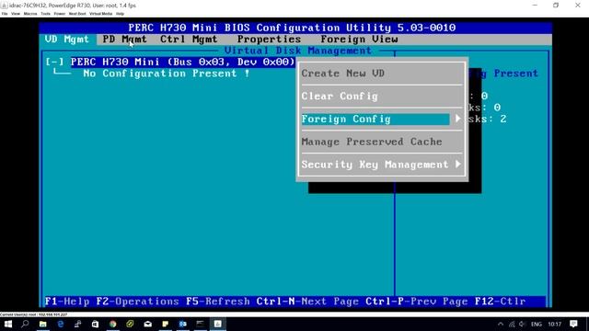589x331 pixels.
Task: Click the F5-Refresh hint
Action: pyautogui.click(x=218, y=302)
